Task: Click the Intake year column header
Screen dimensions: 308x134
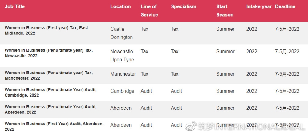Action: (x=259, y=6)
